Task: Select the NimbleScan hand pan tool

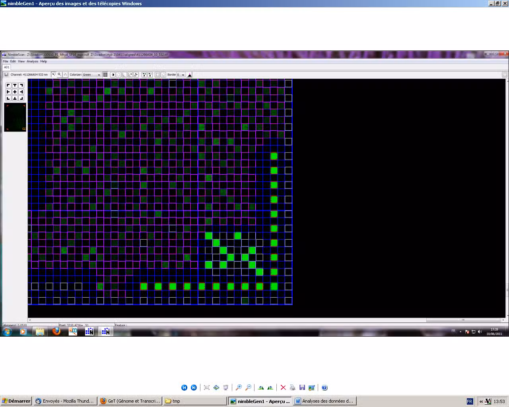Action: click(x=65, y=75)
